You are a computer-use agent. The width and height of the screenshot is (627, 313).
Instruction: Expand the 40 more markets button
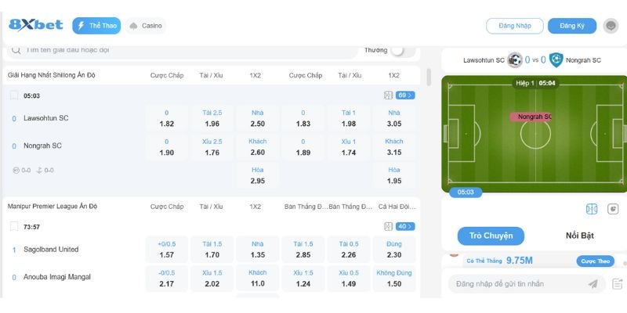(405, 226)
